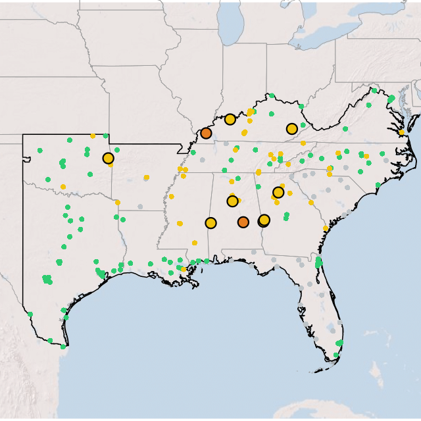Screen dimensions: 421x421
Task: Open the large yellow marker on Oklahoma-Arkansas border
Action: click(x=108, y=159)
